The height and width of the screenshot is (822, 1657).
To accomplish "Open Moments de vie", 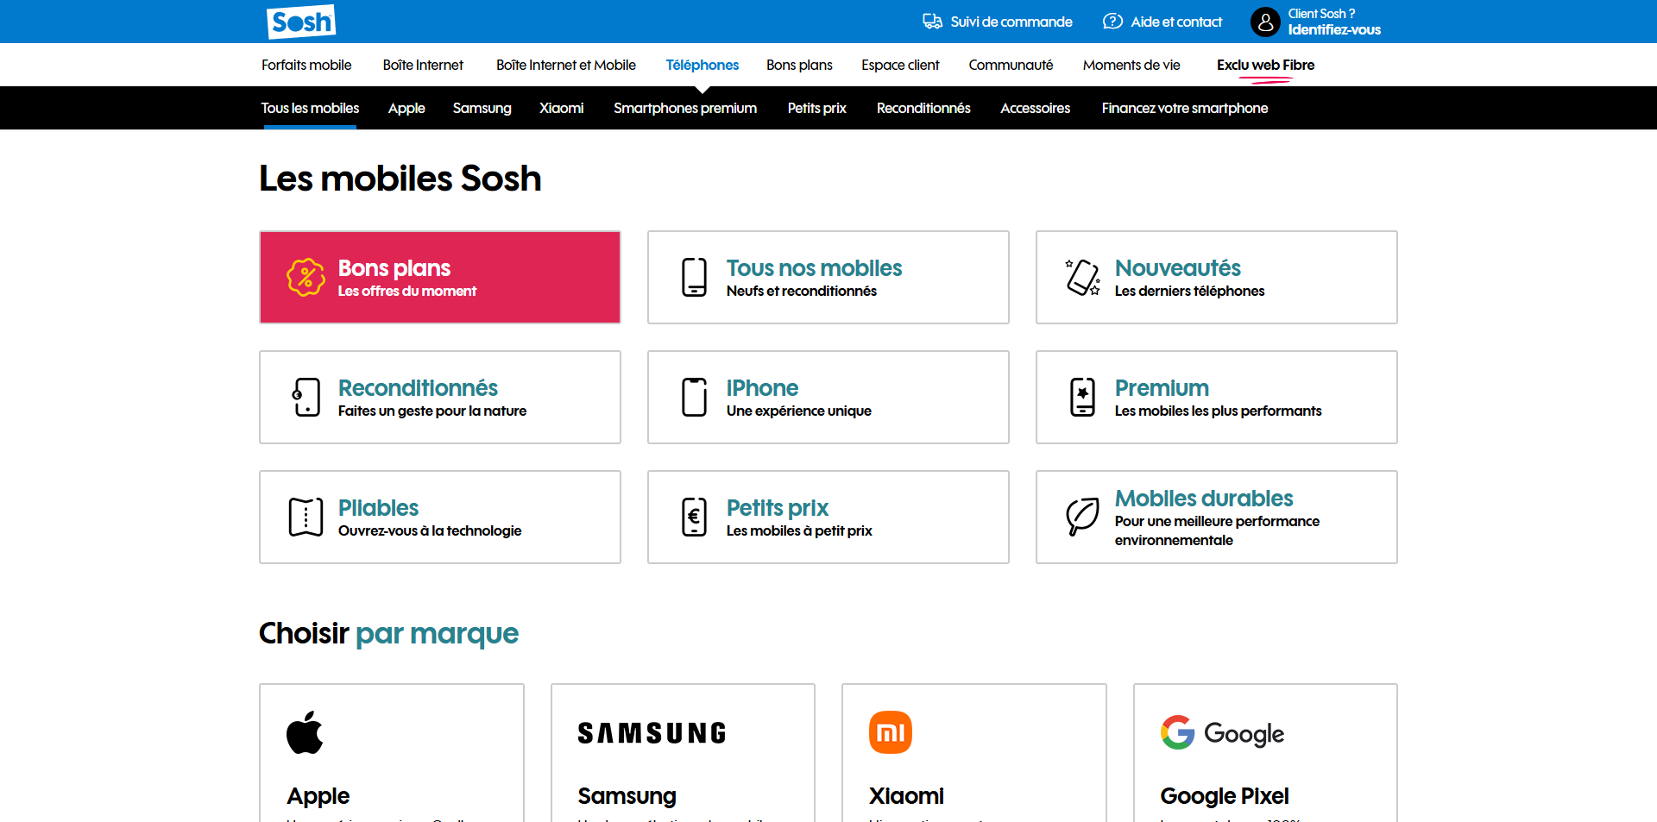I will (x=1131, y=65).
